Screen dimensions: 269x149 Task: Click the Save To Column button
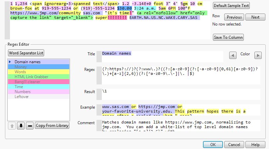[x=228, y=37]
